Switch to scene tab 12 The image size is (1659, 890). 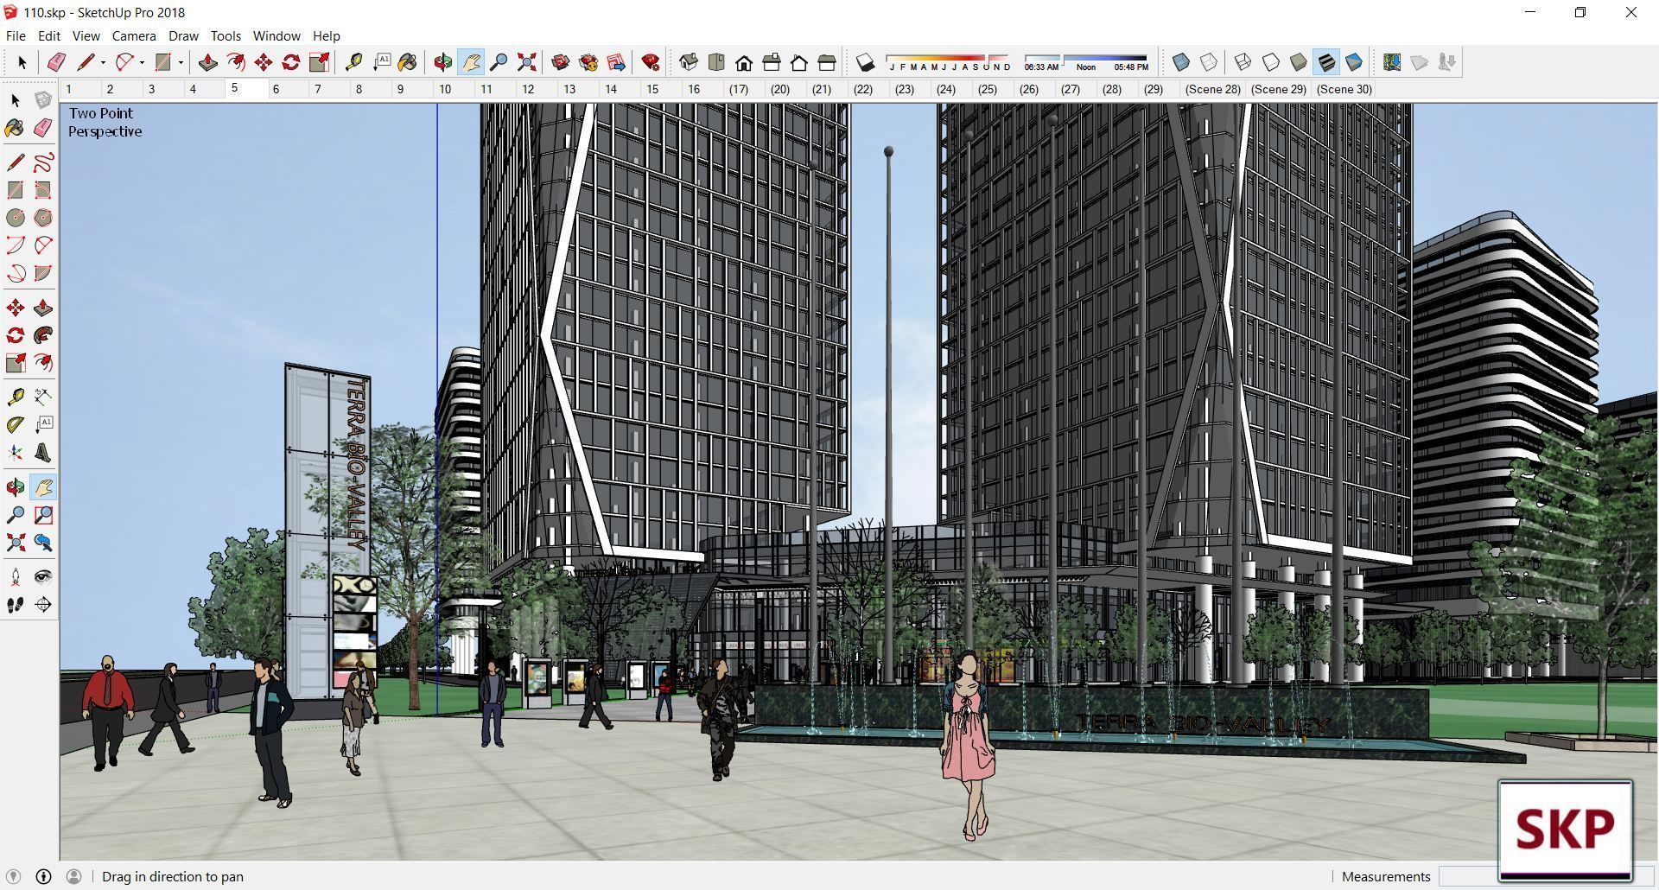click(528, 89)
